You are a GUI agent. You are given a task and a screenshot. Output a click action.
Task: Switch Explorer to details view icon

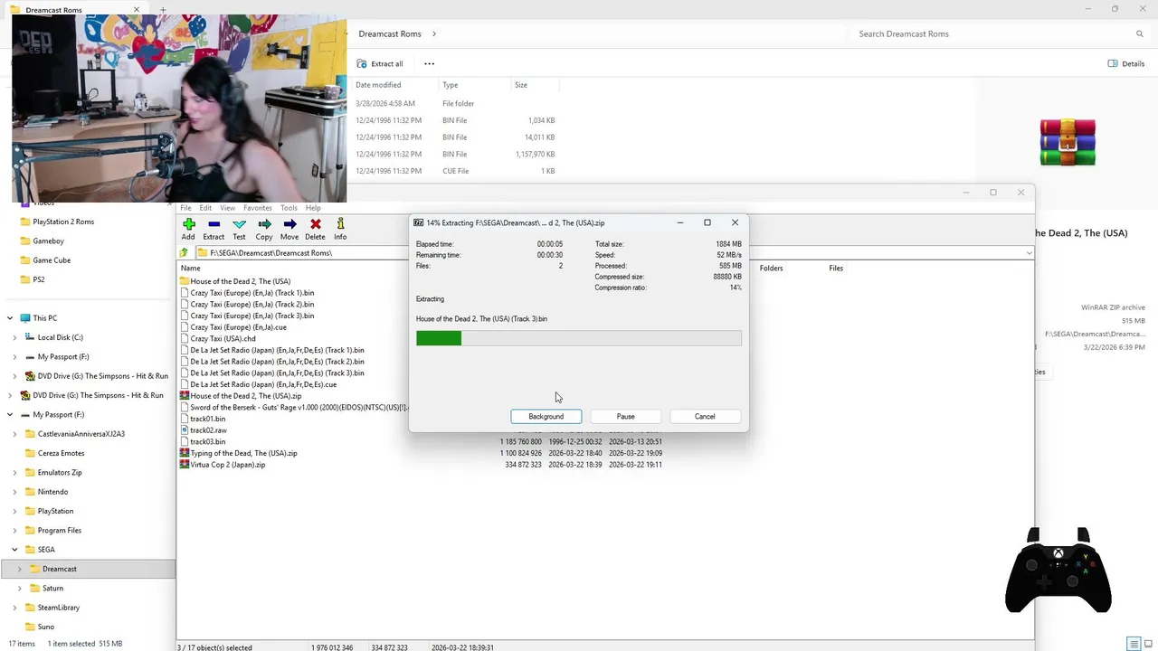(1134, 644)
